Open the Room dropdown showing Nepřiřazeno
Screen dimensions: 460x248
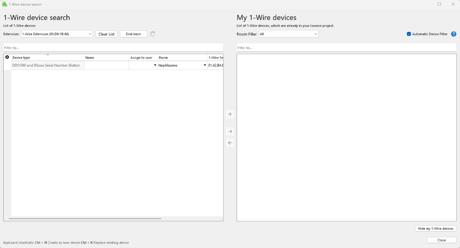[x=182, y=65]
